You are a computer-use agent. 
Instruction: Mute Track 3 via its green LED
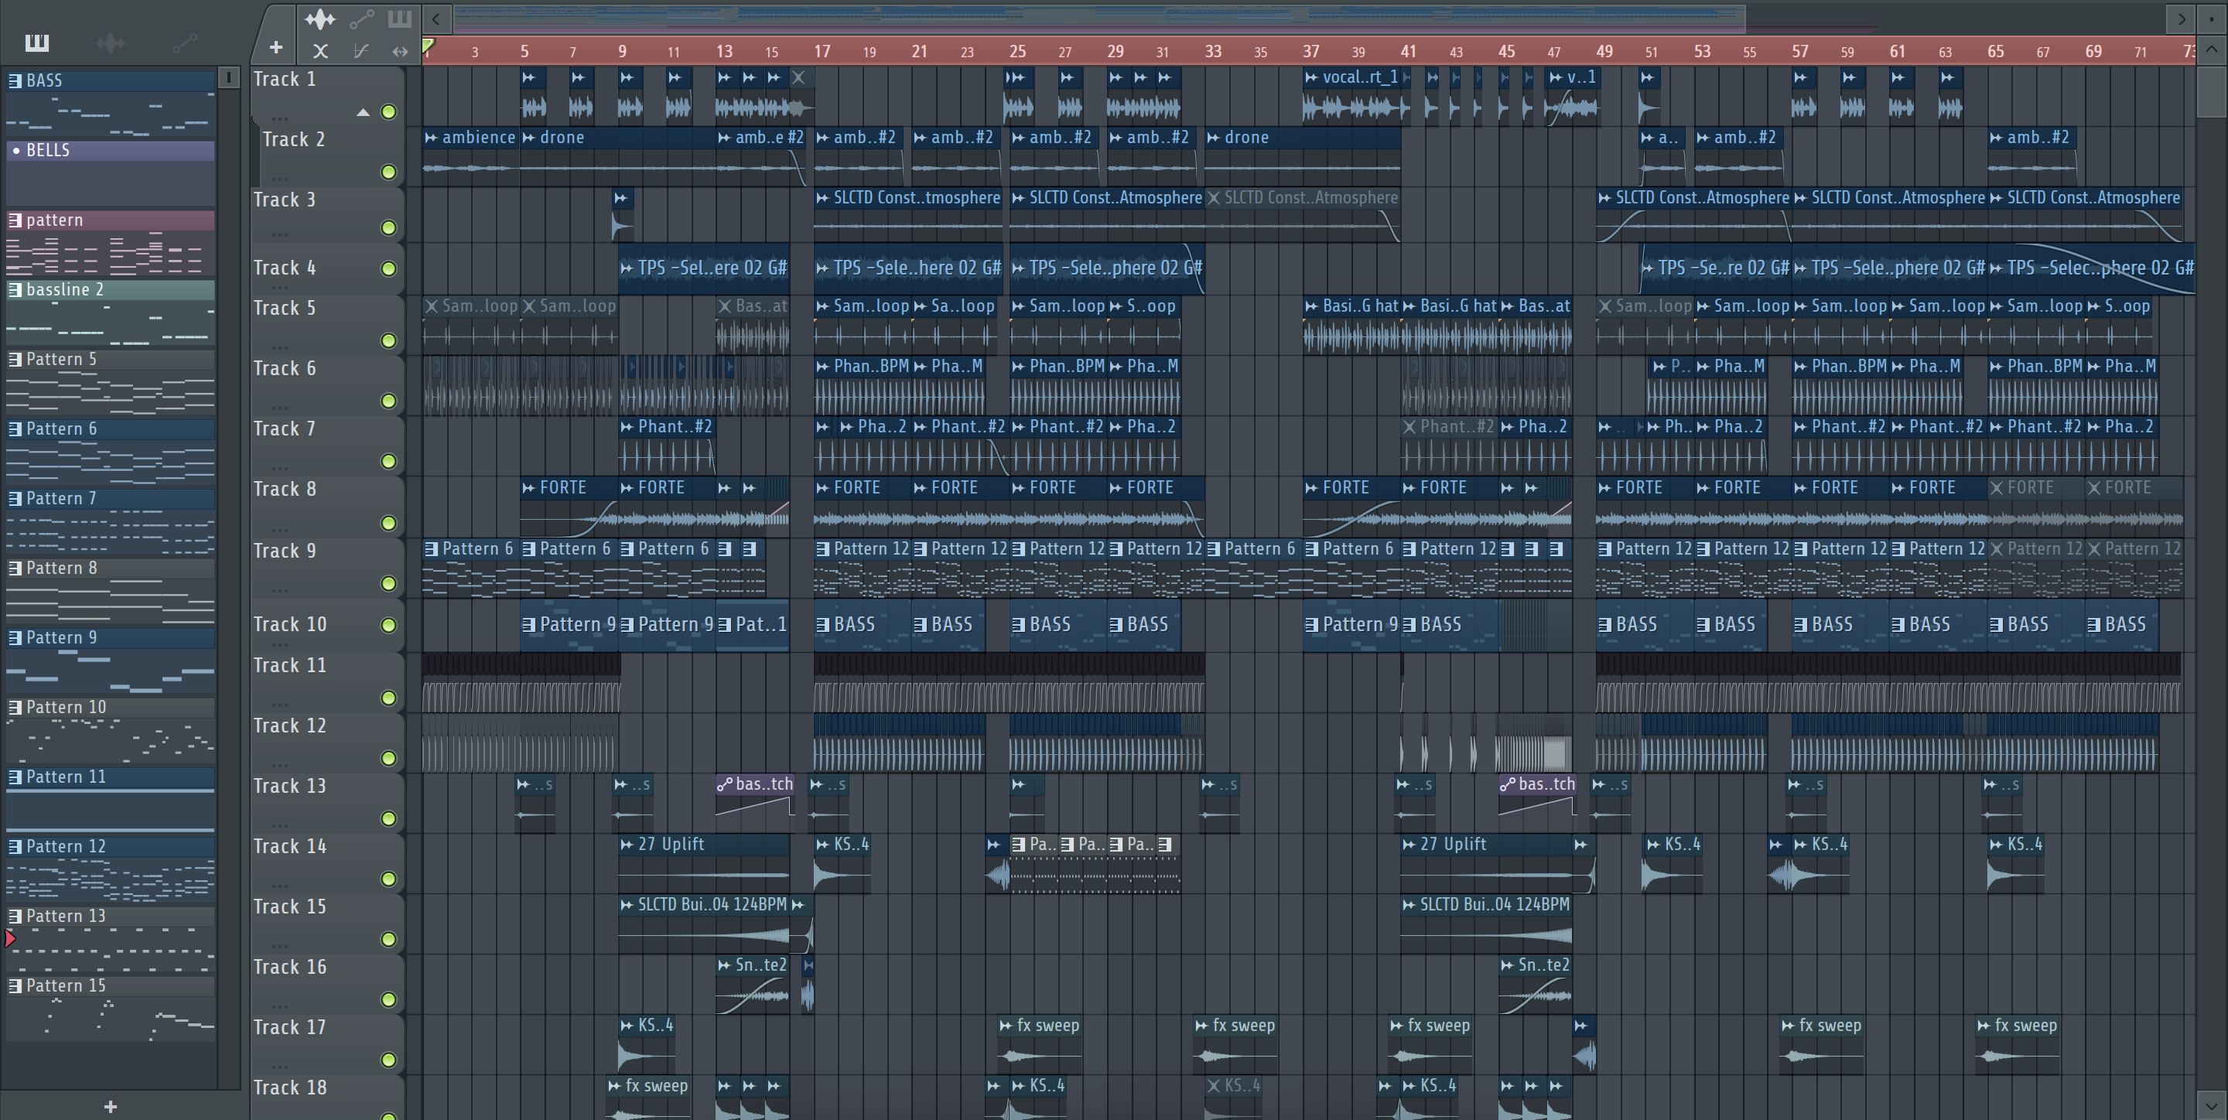pyautogui.click(x=389, y=227)
